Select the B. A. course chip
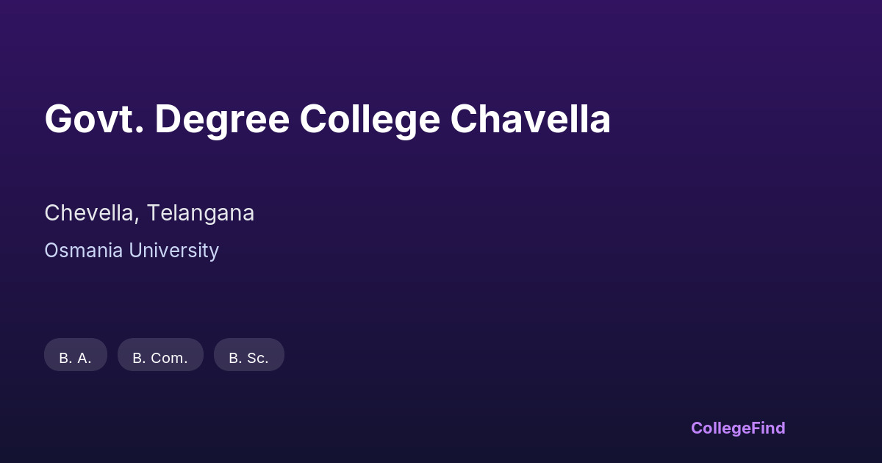 (76, 355)
